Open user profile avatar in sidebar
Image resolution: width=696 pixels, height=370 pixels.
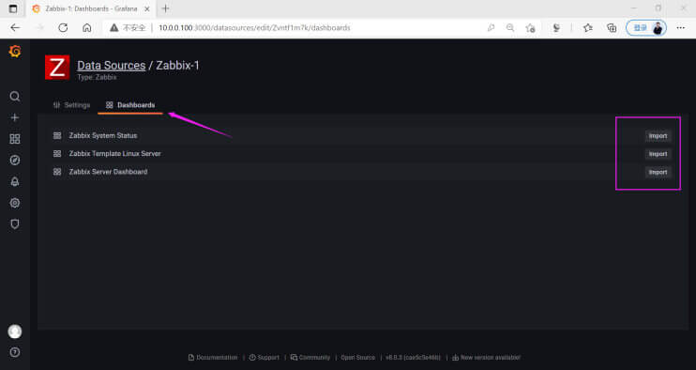point(15,331)
